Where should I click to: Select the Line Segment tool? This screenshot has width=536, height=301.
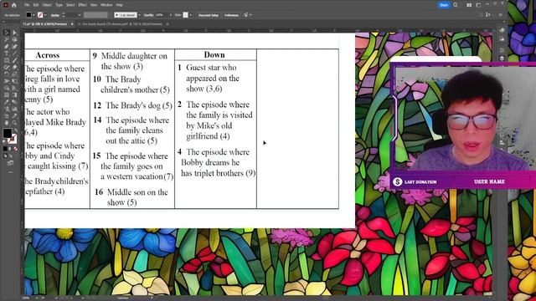[x=14, y=54]
